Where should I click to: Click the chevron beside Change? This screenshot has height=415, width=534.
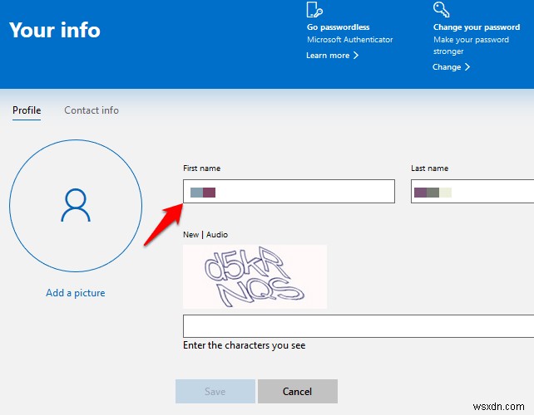pyautogui.click(x=467, y=67)
